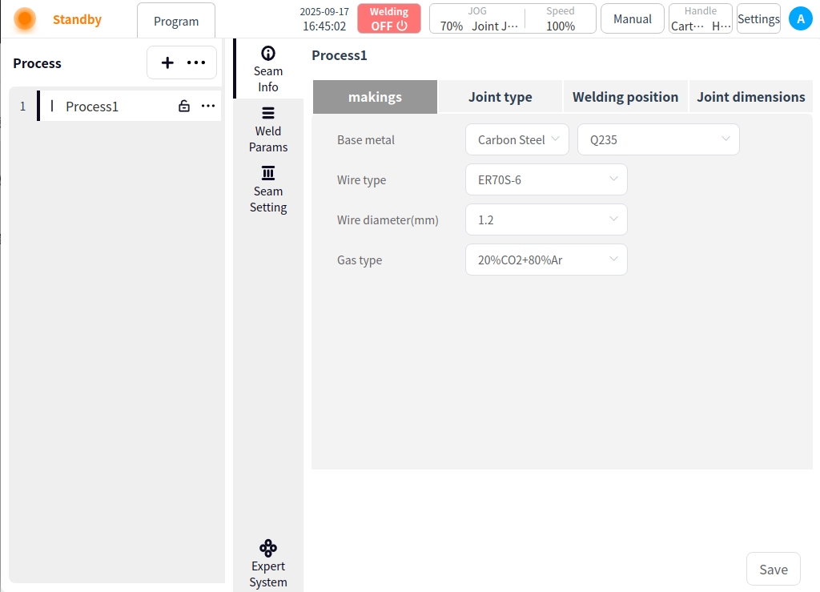Toggle the Welding OFF power switch

[388, 18]
